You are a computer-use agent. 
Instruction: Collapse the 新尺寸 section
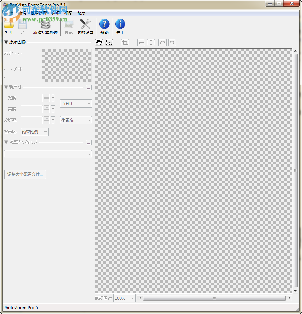tap(6, 87)
